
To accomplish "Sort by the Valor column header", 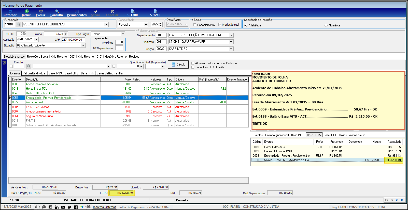I will [116, 79].
